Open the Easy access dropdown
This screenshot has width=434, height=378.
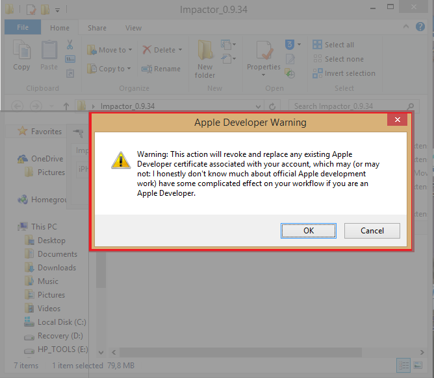228,58
